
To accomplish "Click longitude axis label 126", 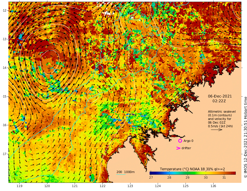I will pos(213,186).
